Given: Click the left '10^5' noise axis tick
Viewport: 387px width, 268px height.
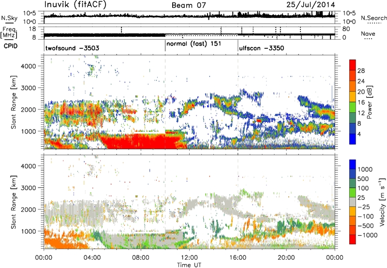Looking at the screenshot, I should coord(30,14).
